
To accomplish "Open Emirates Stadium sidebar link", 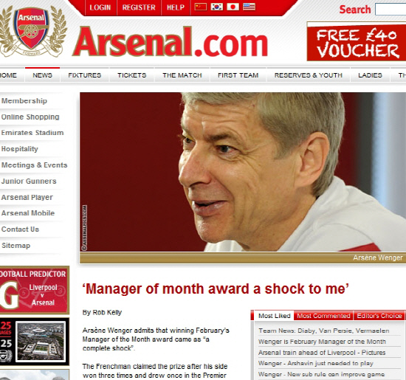I will [32, 133].
